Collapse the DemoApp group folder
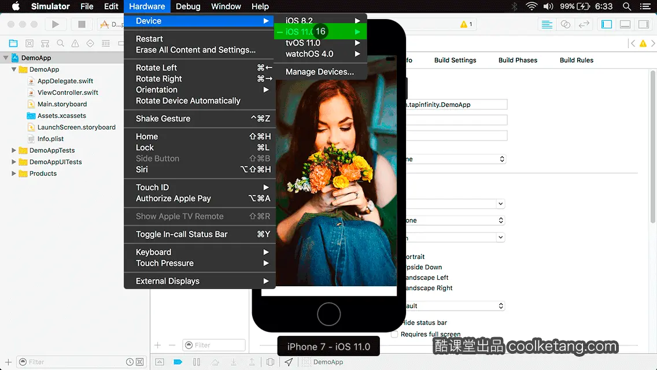The height and width of the screenshot is (370, 657). [14, 69]
